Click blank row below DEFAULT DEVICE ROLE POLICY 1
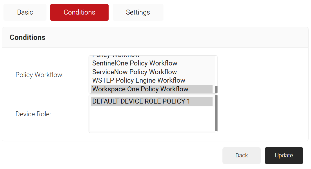The height and width of the screenshot is (169, 311). pos(151,110)
